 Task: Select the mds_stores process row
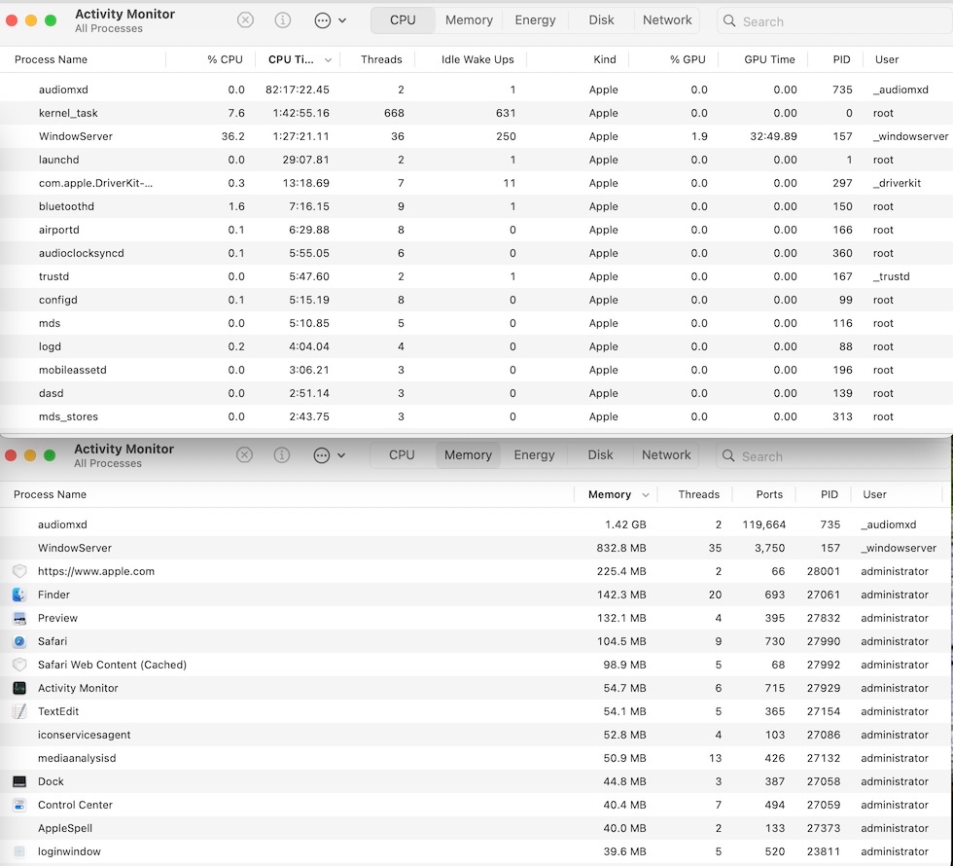click(476, 416)
